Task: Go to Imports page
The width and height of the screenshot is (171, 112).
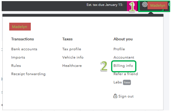Action: 18,57
